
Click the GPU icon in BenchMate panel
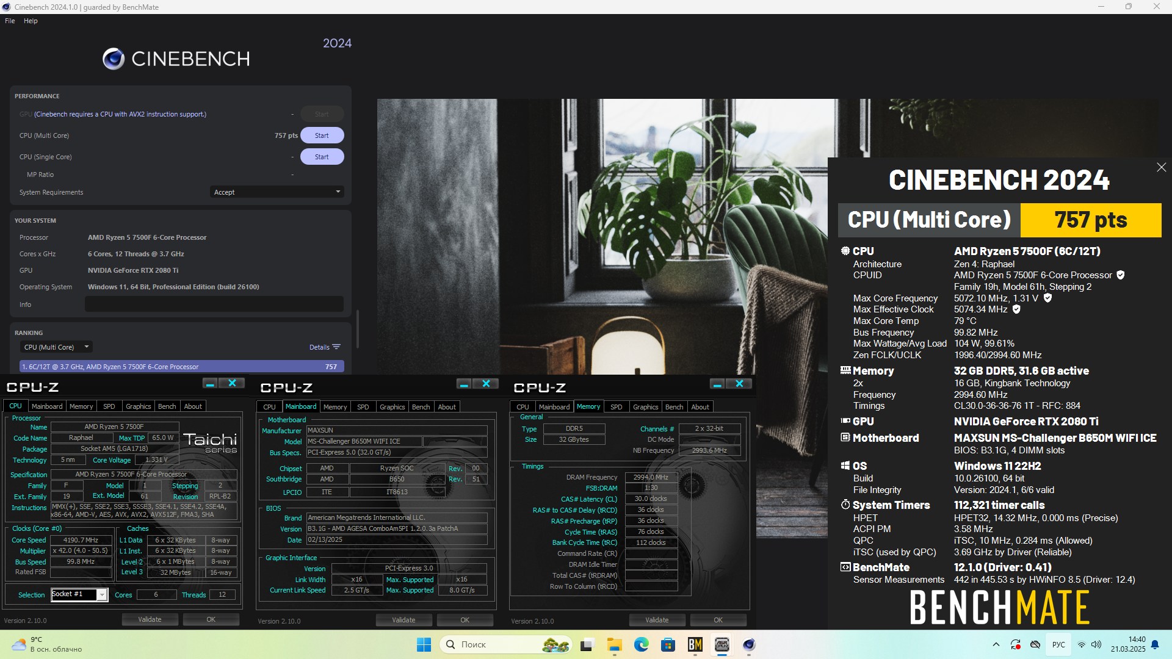coord(845,421)
